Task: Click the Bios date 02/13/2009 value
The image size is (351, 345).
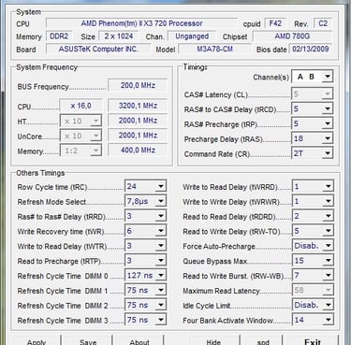Action: (311, 49)
